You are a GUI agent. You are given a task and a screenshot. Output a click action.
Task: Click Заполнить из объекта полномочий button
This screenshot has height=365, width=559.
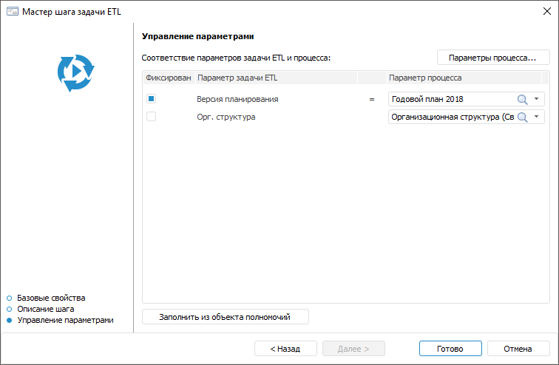pyautogui.click(x=225, y=317)
